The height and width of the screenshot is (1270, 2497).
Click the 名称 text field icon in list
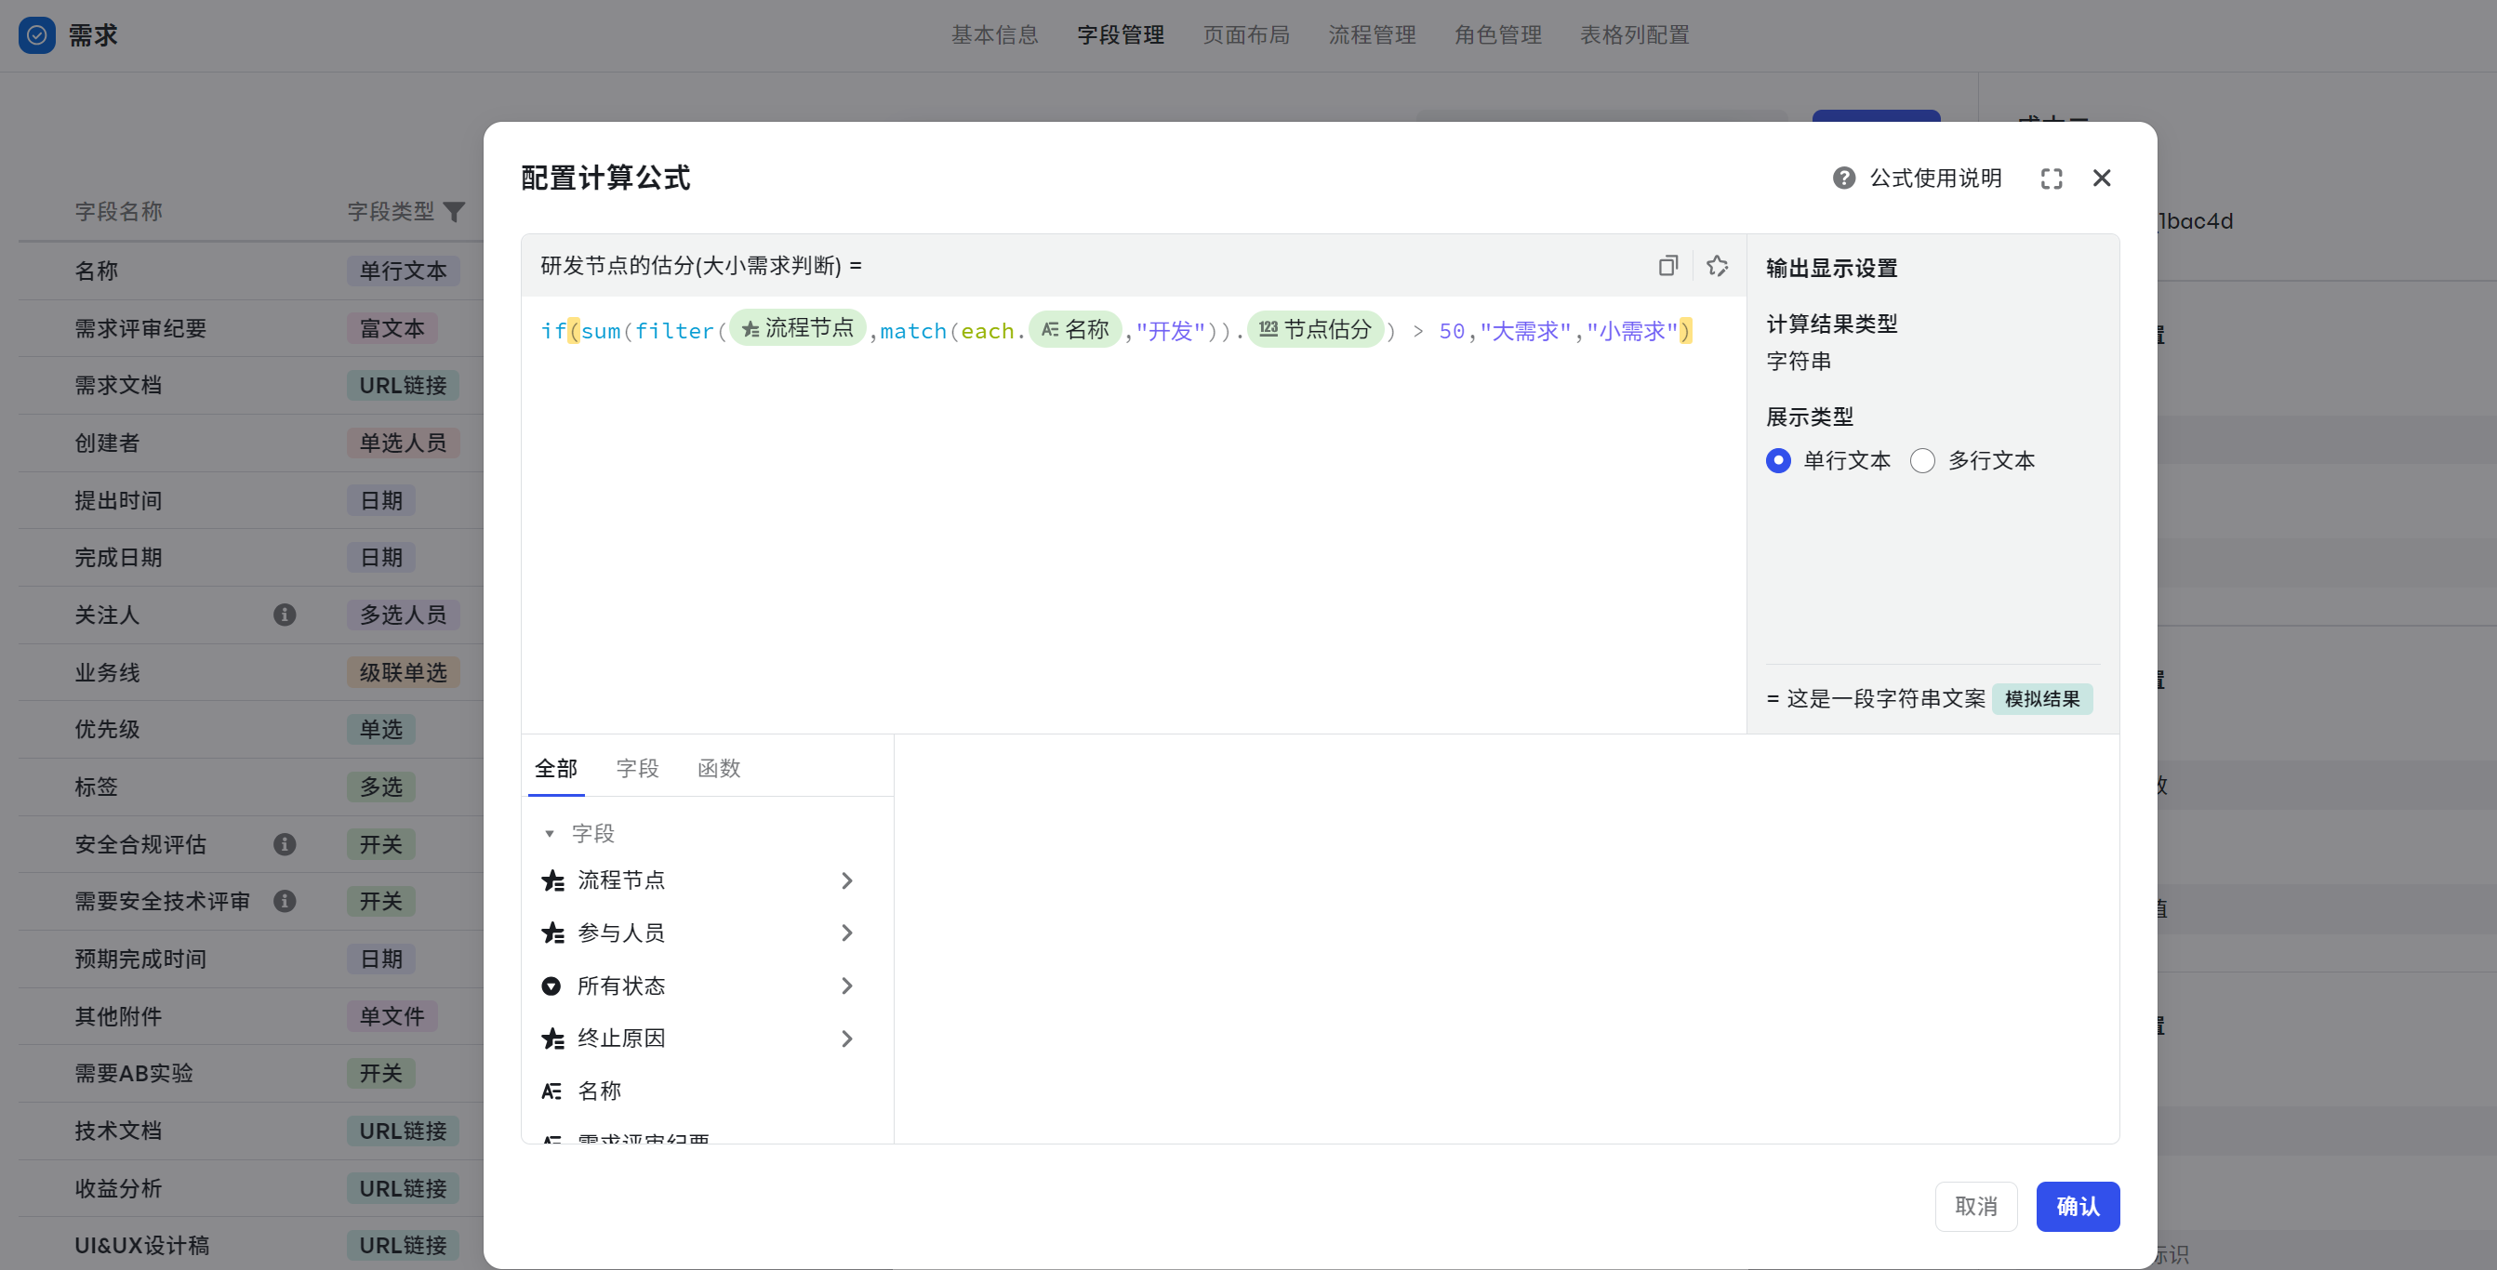tap(551, 1091)
